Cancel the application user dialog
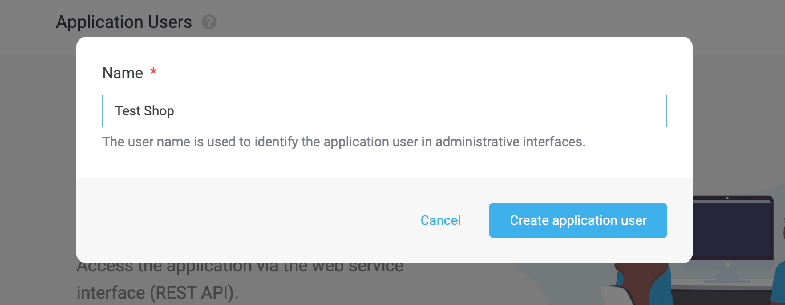Image resolution: width=785 pixels, height=305 pixels. [x=440, y=220]
